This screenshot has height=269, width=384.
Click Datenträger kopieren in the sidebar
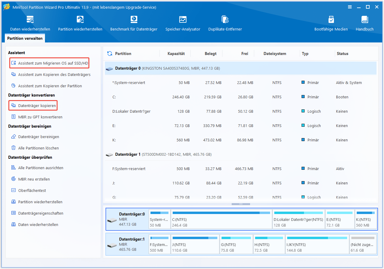click(x=33, y=106)
